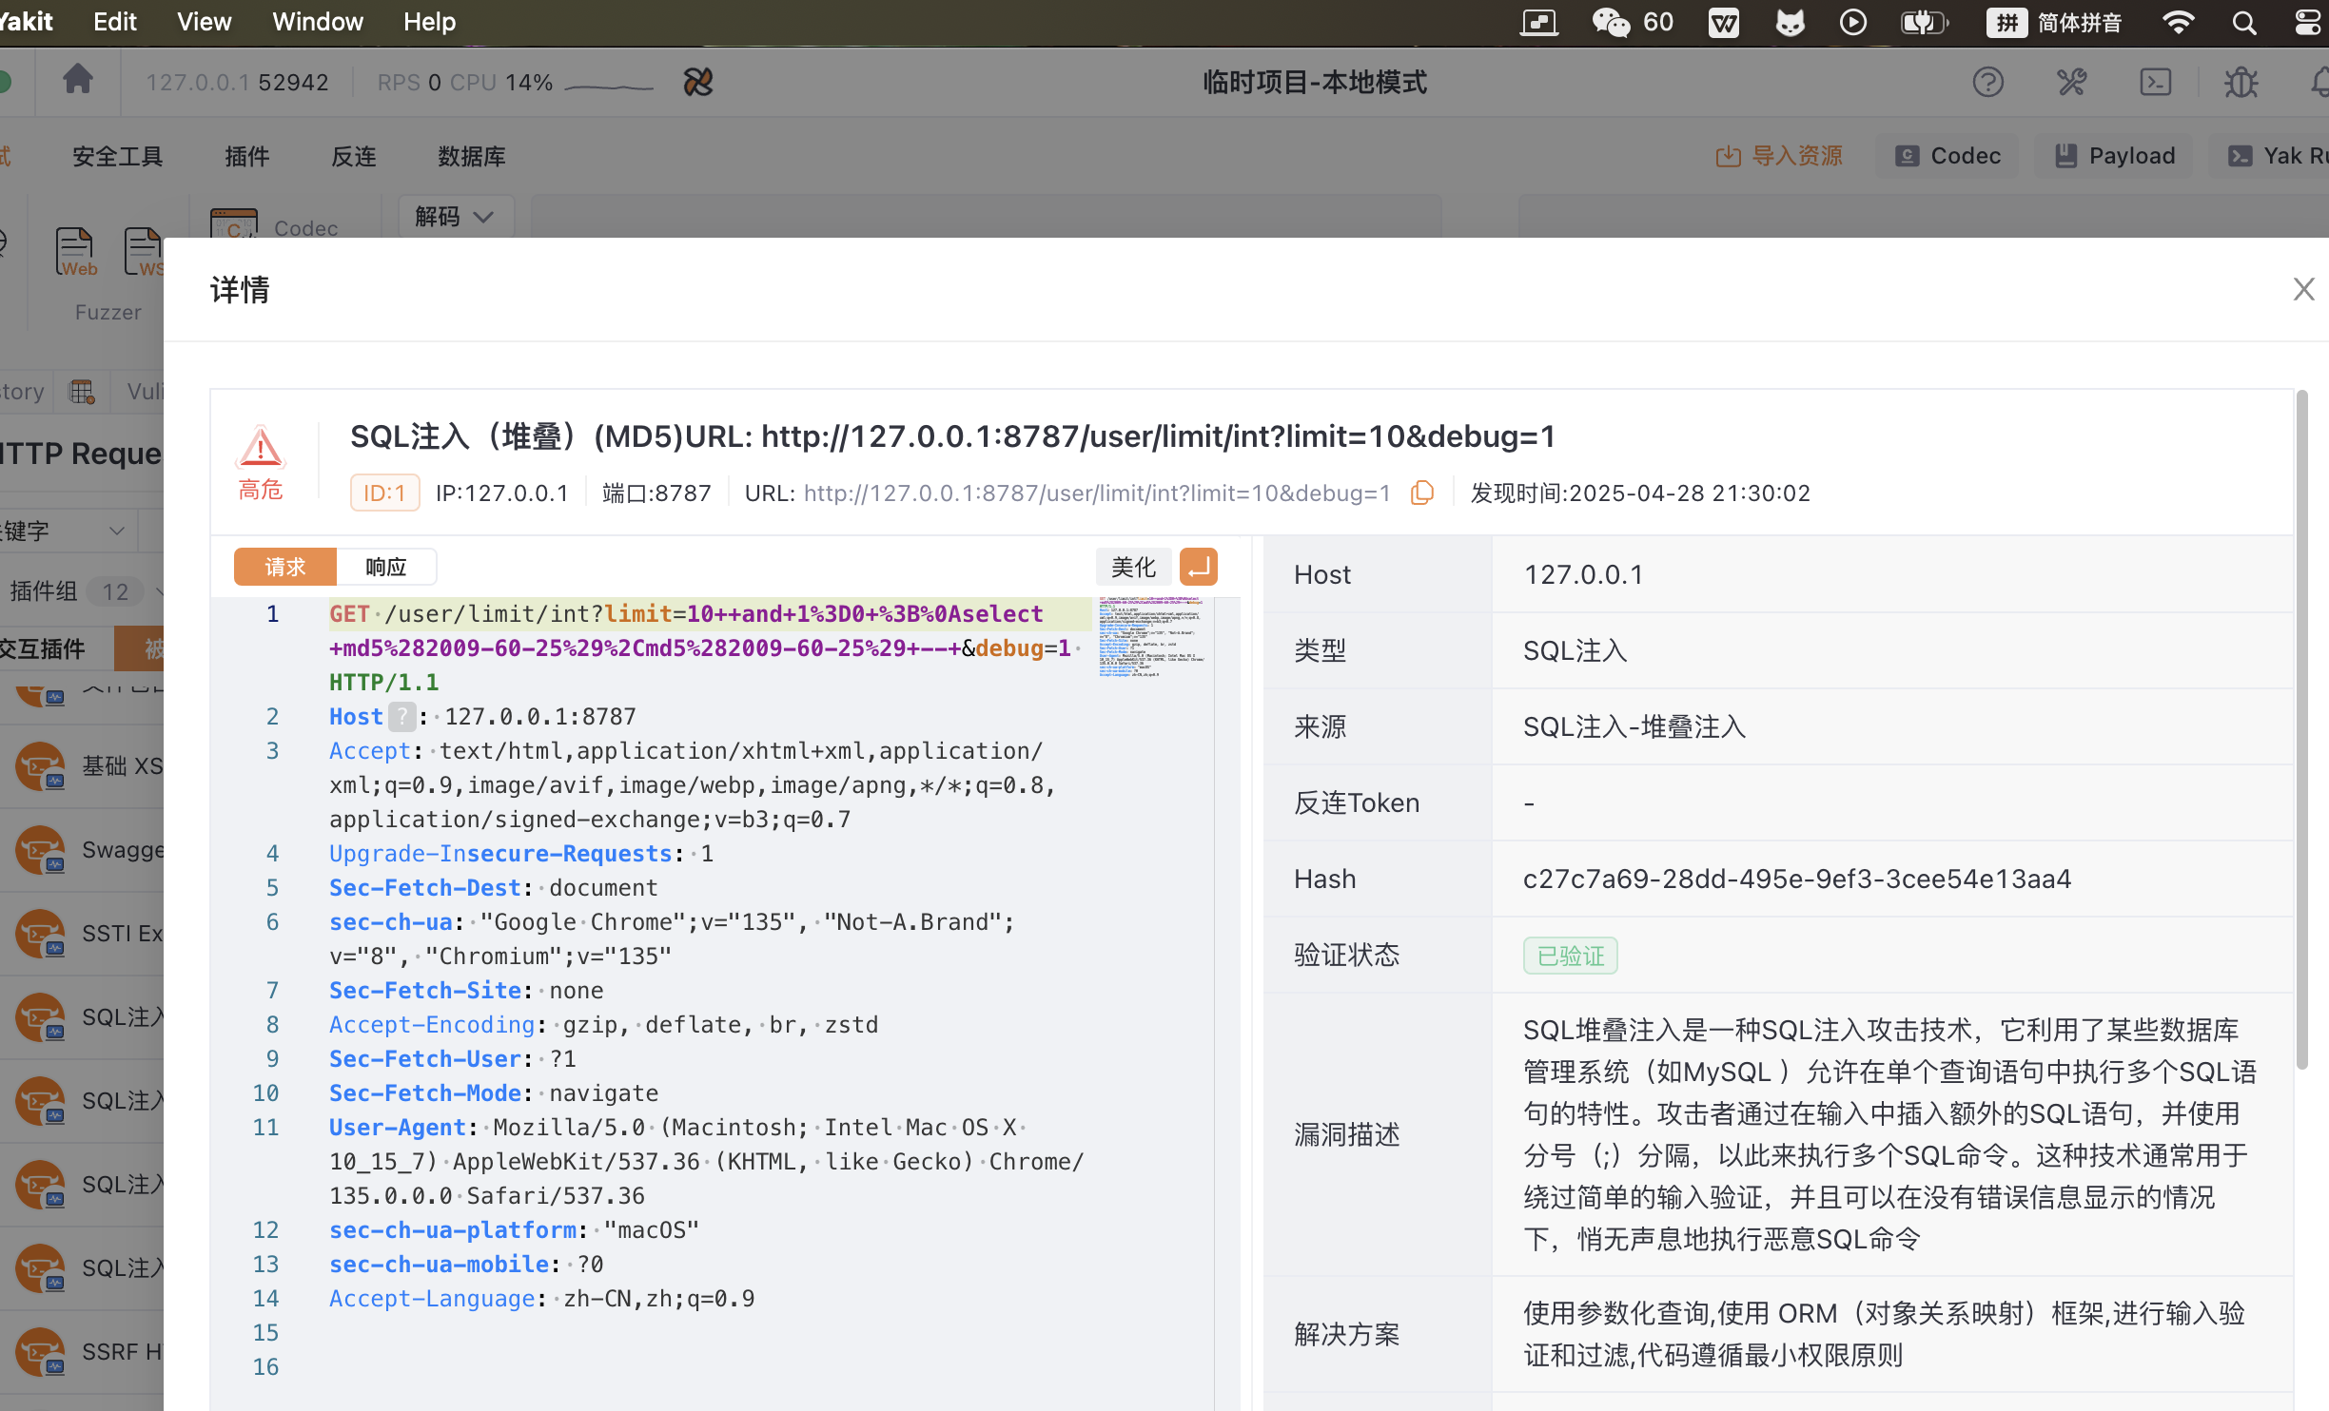Toggle line wrap orange icon beside 美化
This screenshot has height=1411, width=2329.
point(1198,567)
